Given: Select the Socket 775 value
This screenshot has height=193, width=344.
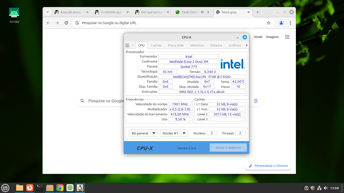Looking at the screenshot, I should (x=189, y=67).
